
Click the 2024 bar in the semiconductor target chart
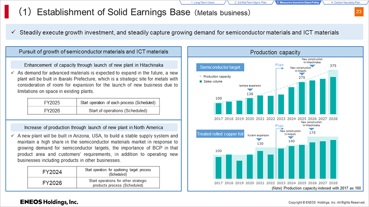tap(291, 100)
